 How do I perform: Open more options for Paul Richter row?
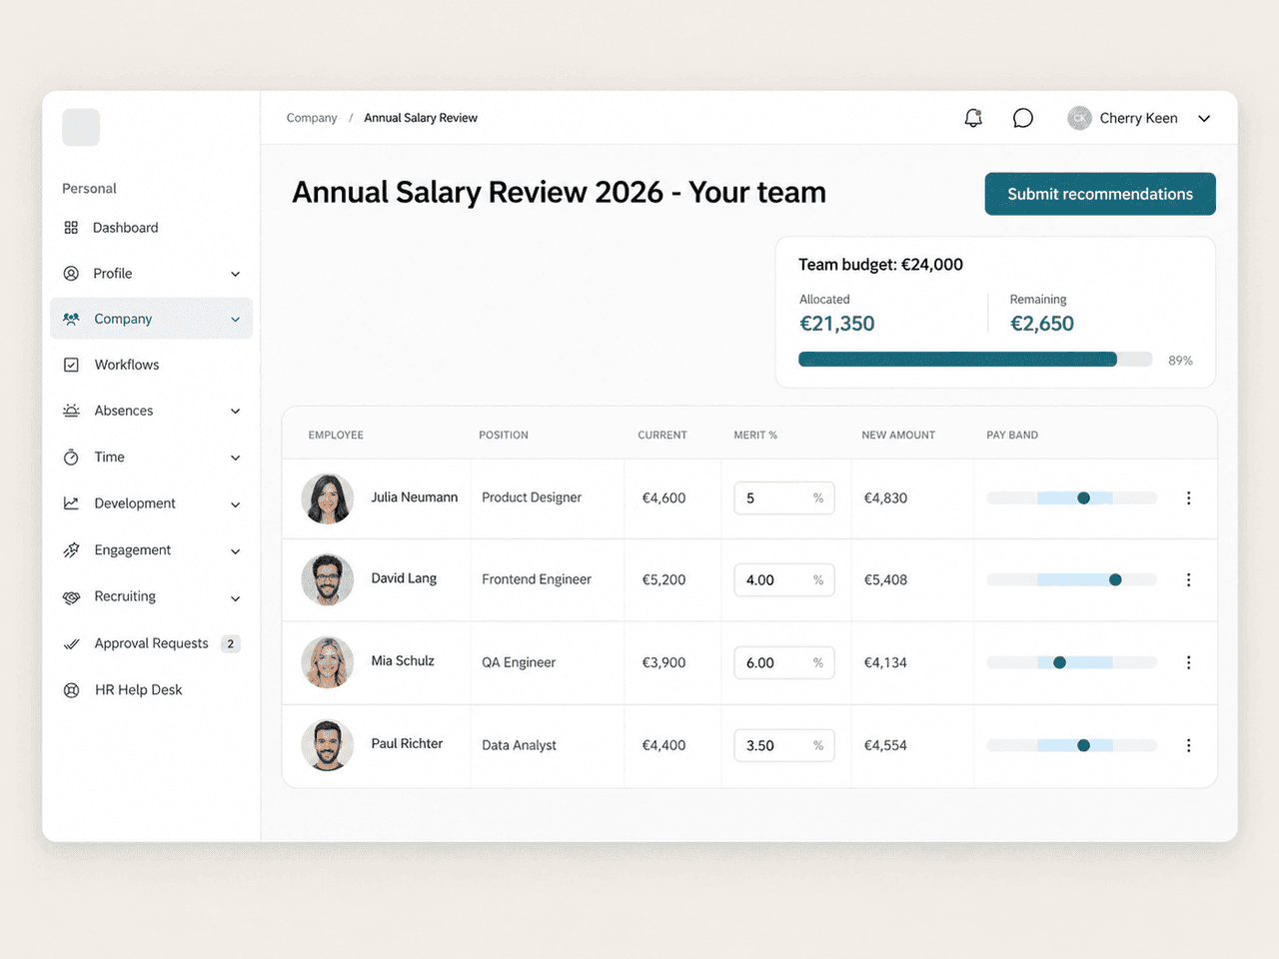pos(1188,745)
